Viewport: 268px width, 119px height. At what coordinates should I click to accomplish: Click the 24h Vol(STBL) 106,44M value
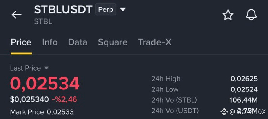[x=243, y=100]
